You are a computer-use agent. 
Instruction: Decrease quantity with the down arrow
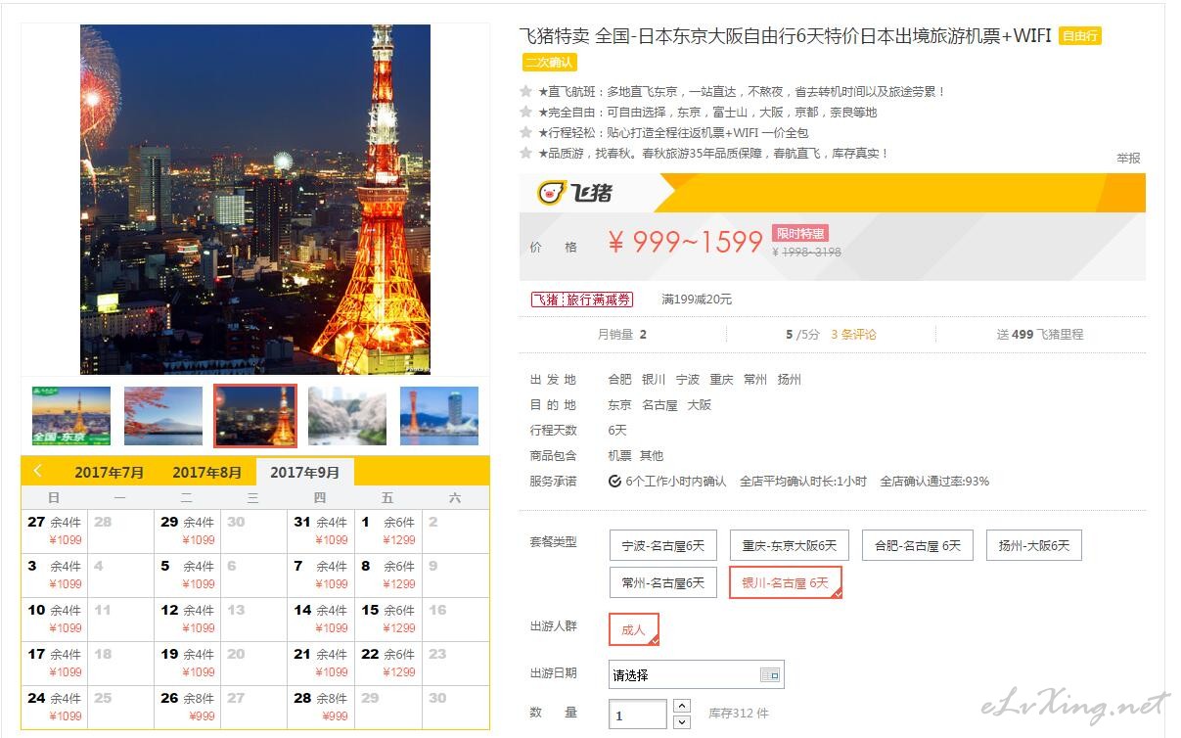pyautogui.click(x=682, y=722)
